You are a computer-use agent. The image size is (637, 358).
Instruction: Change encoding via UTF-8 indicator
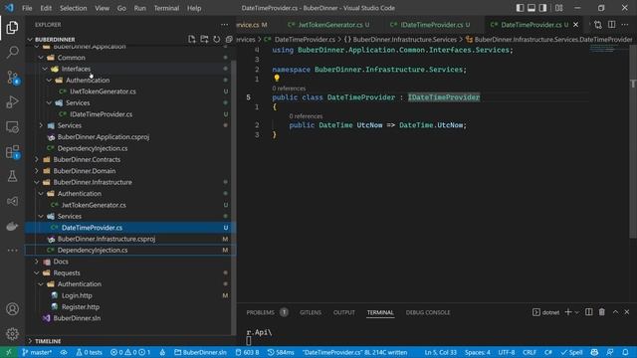pyautogui.click(x=507, y=352)
